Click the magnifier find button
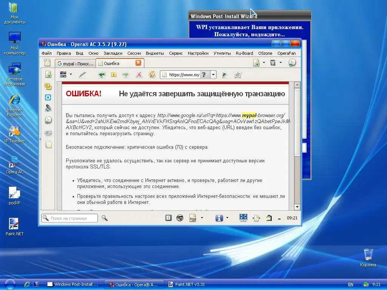 [x=105, y=218]
